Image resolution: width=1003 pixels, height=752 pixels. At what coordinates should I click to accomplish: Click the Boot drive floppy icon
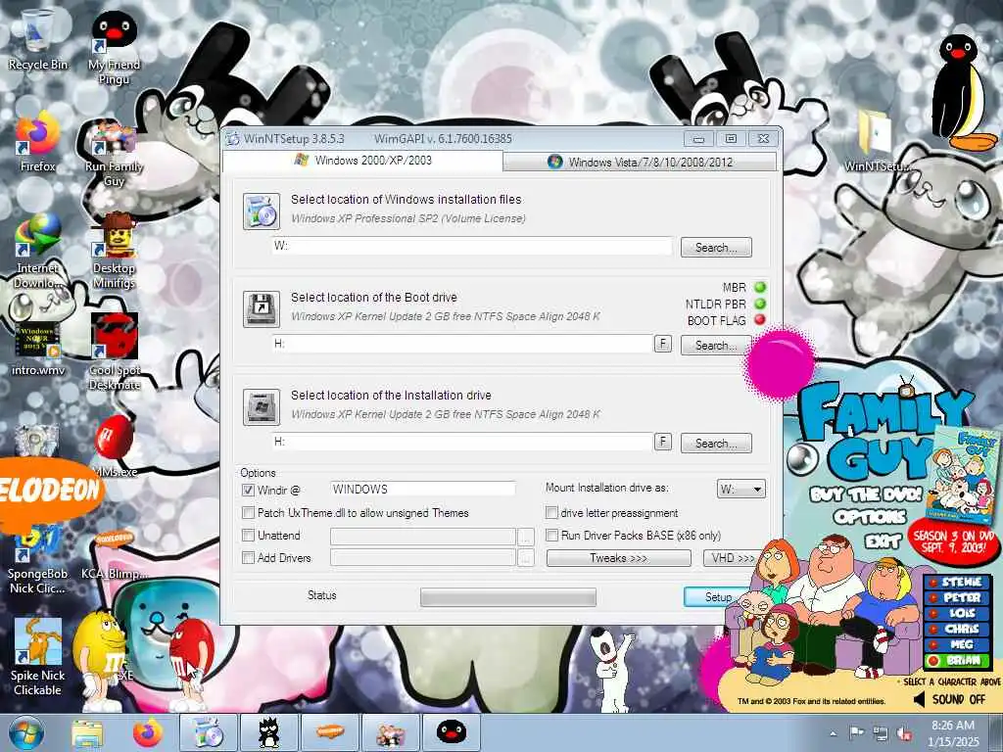(x=261, y=308)
